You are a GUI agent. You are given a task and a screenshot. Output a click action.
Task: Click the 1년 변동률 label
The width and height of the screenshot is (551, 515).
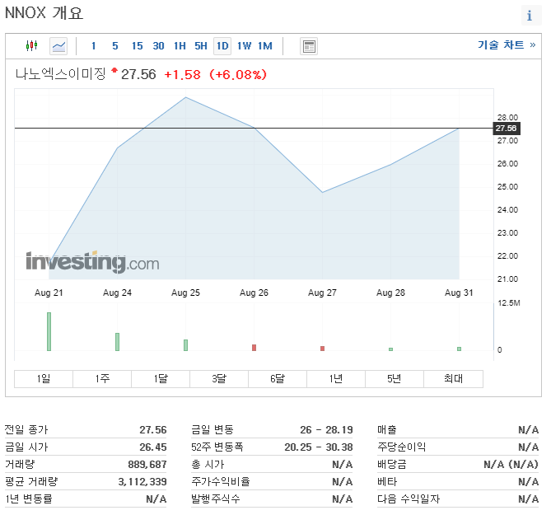coord(29,499)
